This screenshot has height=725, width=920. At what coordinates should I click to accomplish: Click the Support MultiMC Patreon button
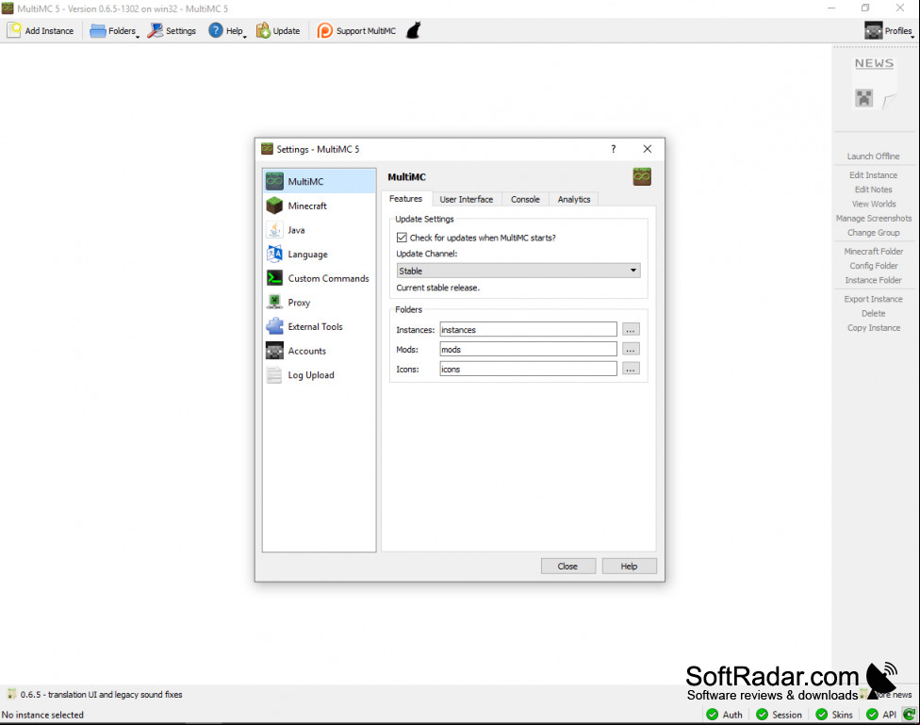click(356, 30)
